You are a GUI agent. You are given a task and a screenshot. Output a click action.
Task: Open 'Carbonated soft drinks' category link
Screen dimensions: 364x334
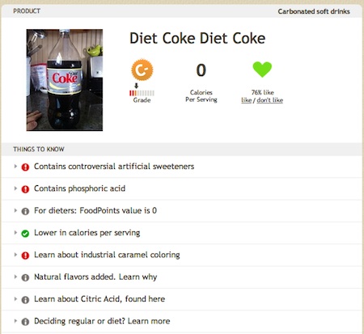[314, 11]
